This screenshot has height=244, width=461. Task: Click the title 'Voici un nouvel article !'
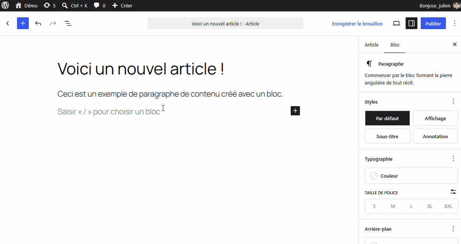click(x=141, y=69)
